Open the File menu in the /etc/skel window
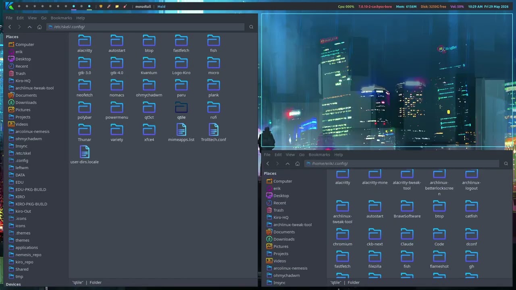This screenshot has width=516, height=290. click(x=9, y=18)
